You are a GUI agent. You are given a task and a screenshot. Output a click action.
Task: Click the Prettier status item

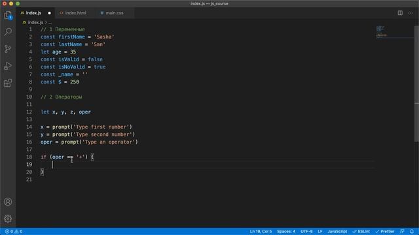[385, 231]
